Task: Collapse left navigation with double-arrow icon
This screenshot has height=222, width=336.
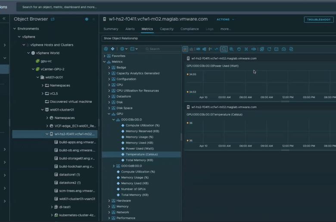Action: tap(4, 18)
